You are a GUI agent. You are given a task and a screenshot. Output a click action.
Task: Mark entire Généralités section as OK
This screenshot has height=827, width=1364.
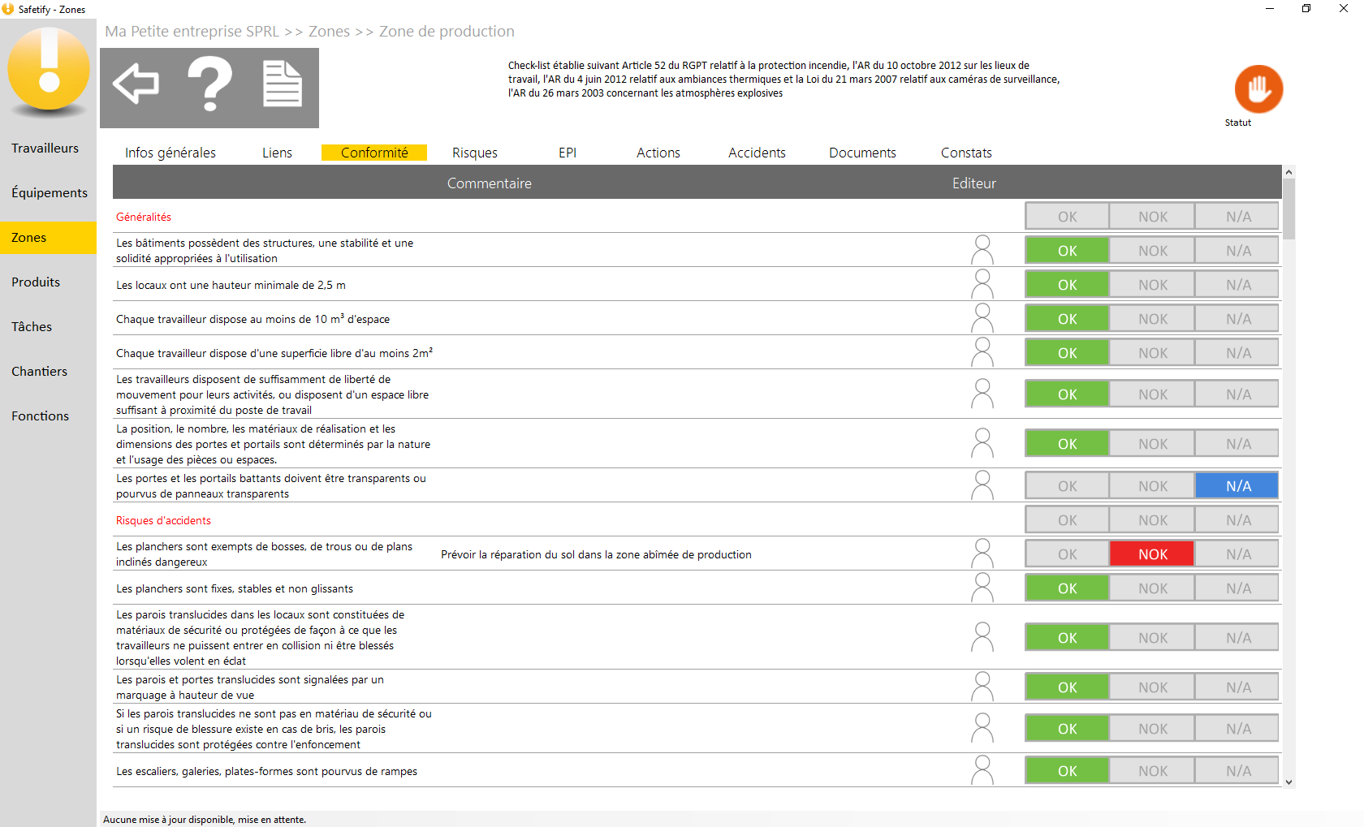pos(1067,217)
